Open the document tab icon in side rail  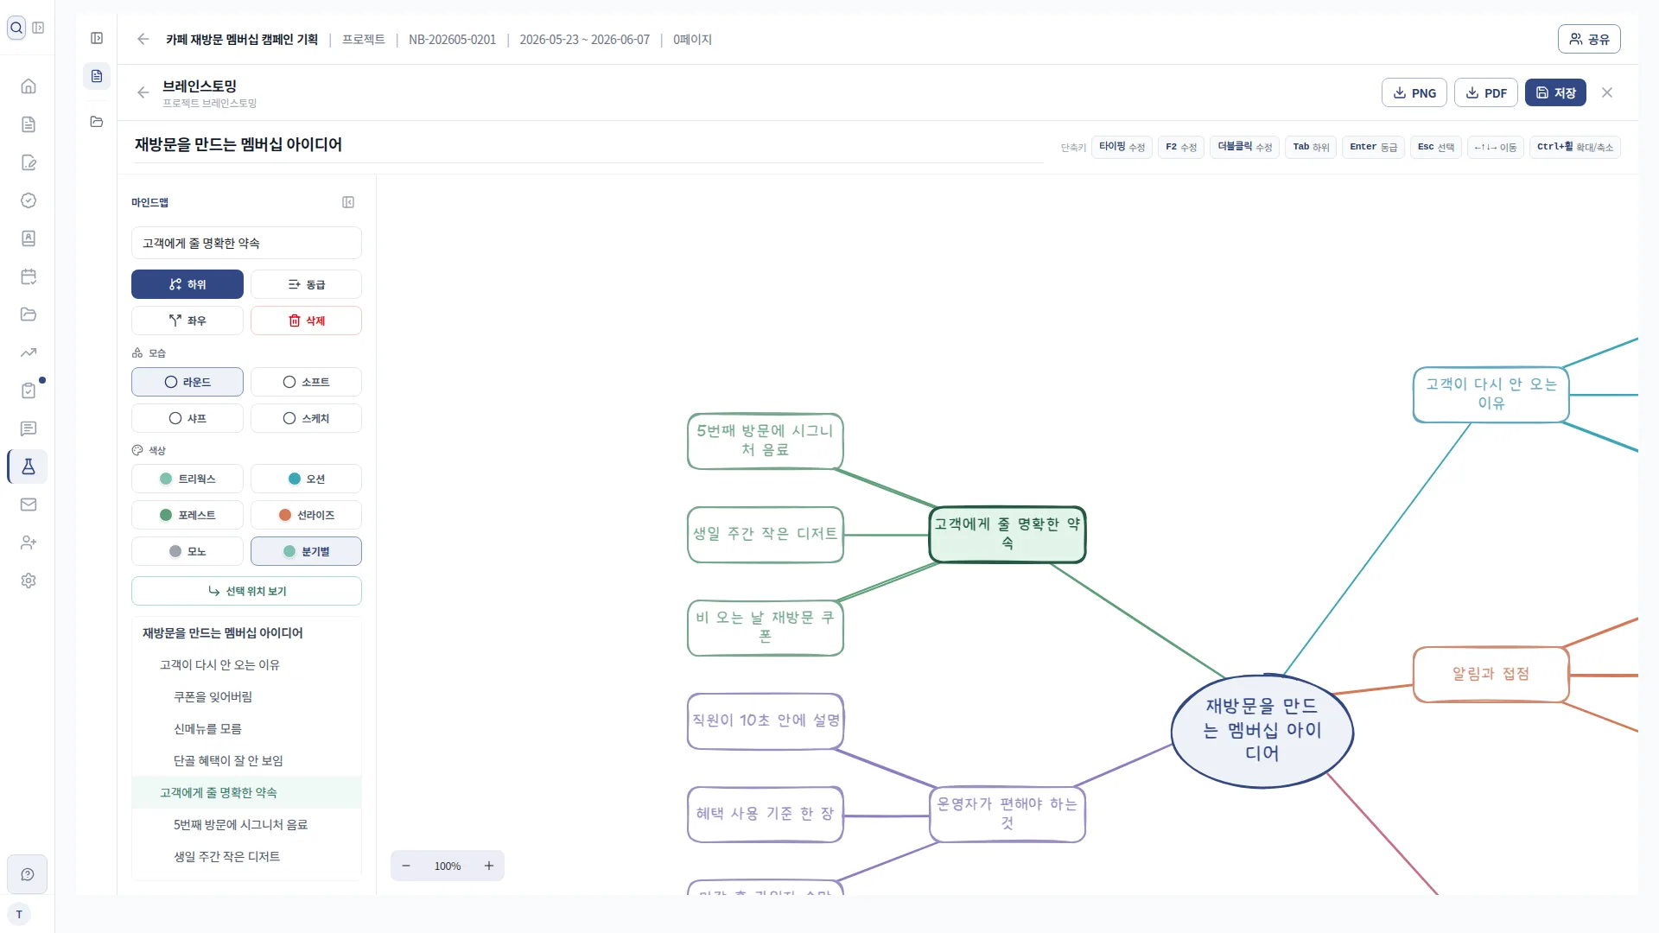97,76
